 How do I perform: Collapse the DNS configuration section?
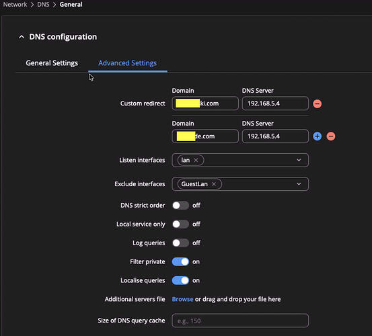click(x=22, y=37)
